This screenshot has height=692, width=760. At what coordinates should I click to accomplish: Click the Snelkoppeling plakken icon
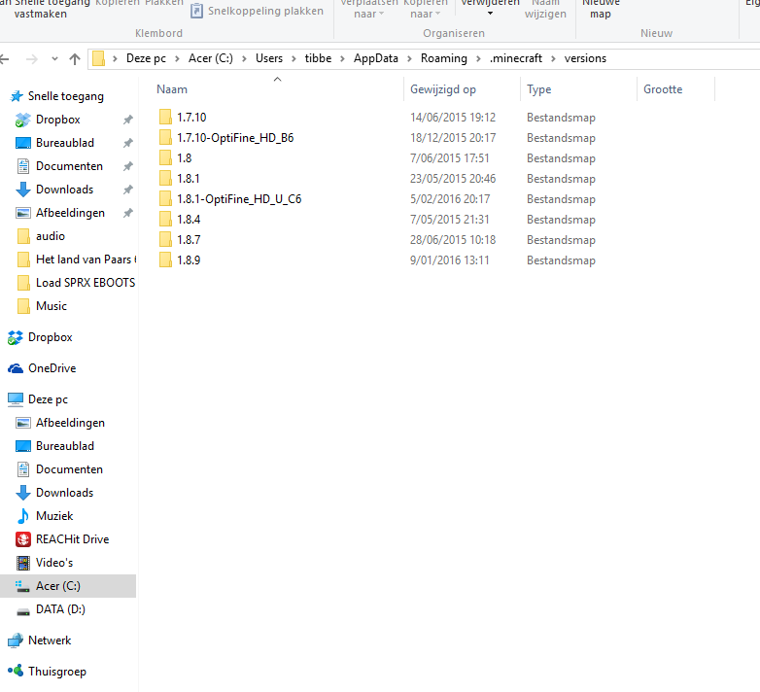196,11
